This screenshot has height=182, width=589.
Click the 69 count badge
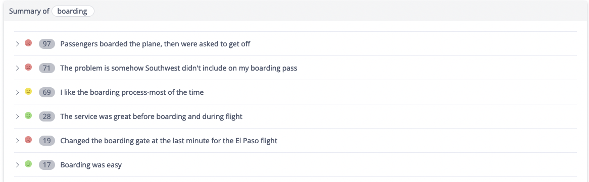(47, 92)
